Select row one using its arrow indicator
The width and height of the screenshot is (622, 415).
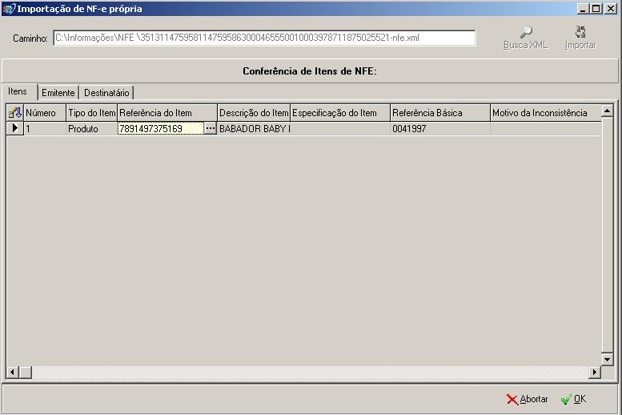[x=14, y=128]
